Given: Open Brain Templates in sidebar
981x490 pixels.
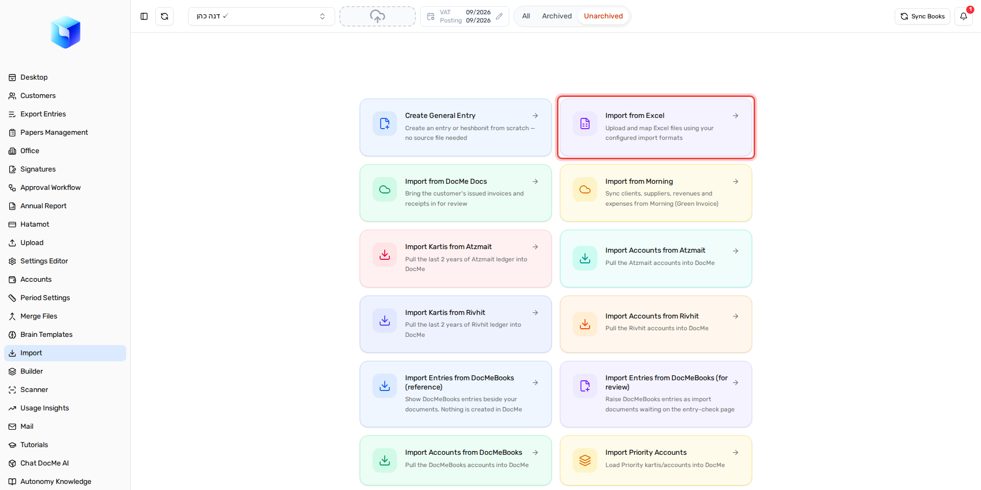Looking at the screenshot, I should coord(65,335).
